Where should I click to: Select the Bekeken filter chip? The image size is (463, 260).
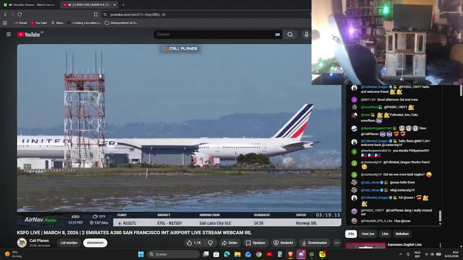click(402, 234)
